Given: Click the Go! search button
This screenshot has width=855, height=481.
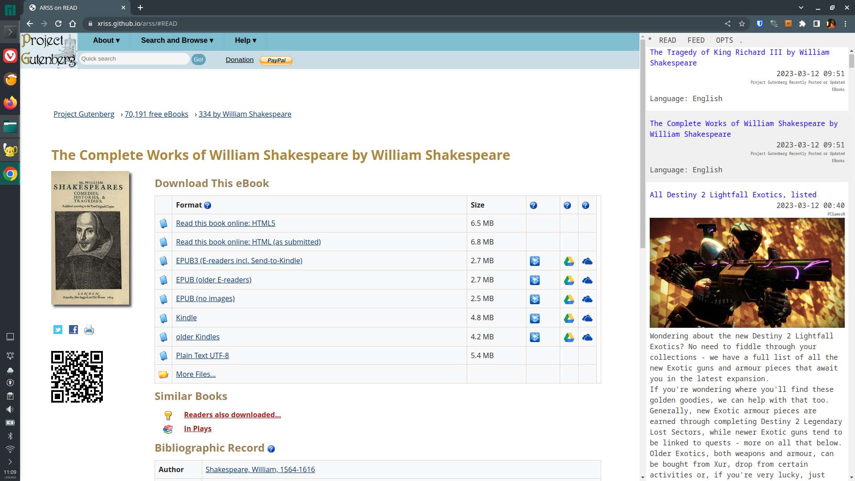Looking at the screenshot, I should [199, 59].
